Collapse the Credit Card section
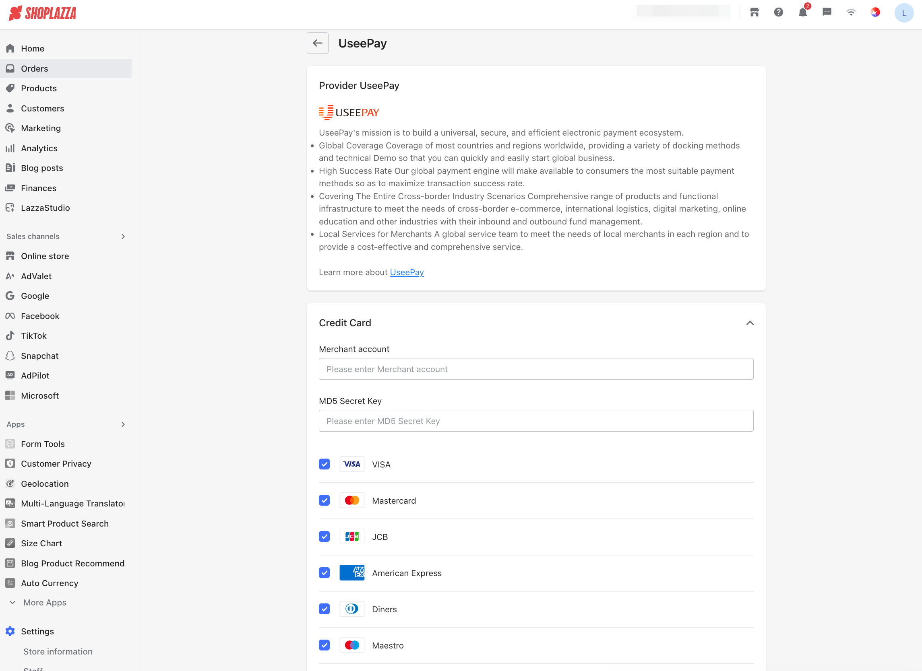 click(750, 323)
